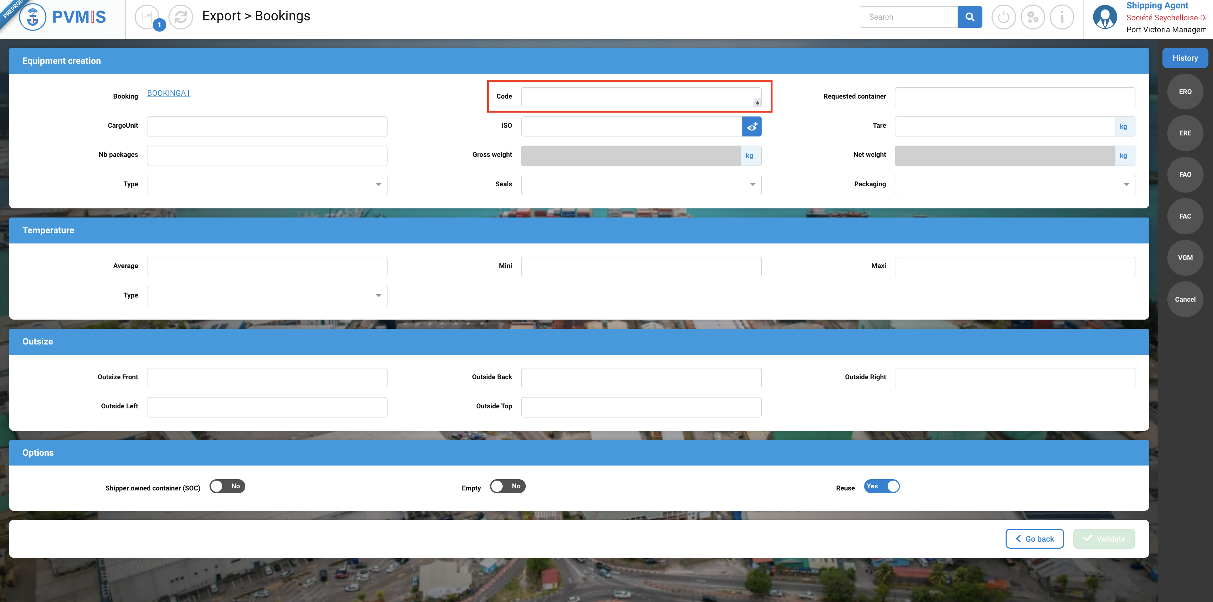
Task: Click the blue magnifier search button
Action: tap(969, 17)
